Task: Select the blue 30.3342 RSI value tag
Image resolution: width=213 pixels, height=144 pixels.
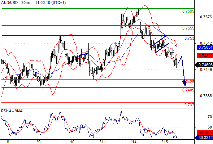Action: (x=204, y=138)
